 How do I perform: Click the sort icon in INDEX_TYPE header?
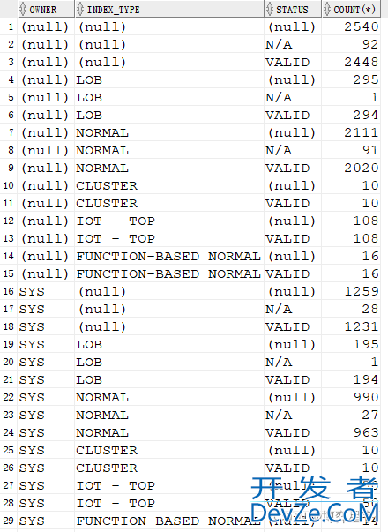tap(80, 9)
